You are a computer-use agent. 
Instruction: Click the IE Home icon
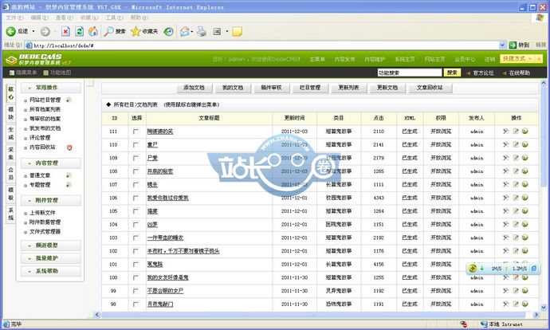[93, 32]
